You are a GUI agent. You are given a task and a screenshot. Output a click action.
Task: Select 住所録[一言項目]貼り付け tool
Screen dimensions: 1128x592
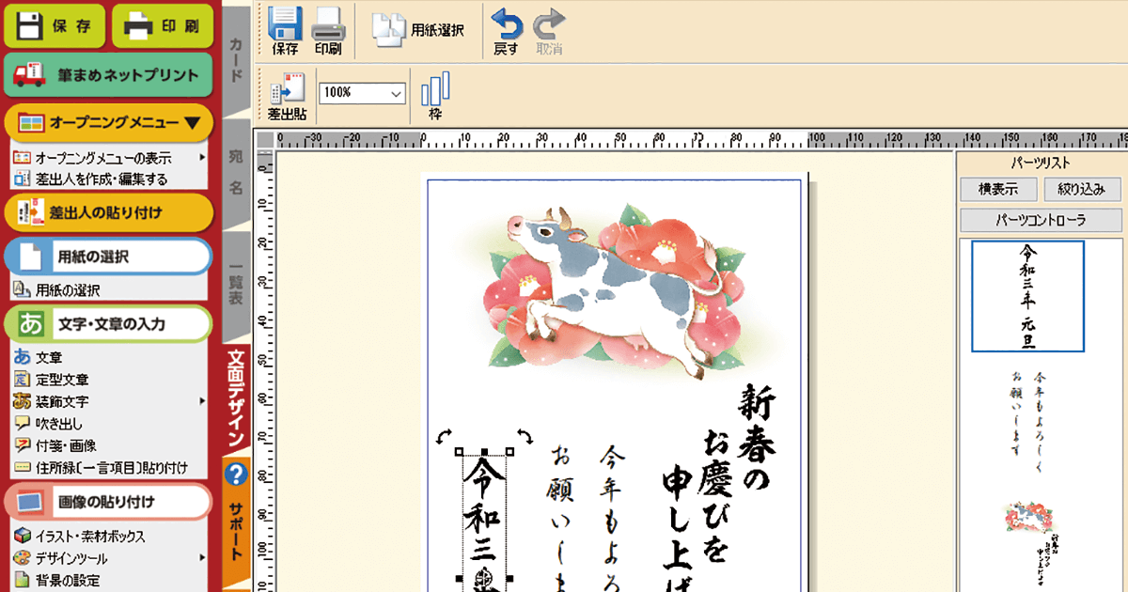pyautogui.click(x=101, y=467)
